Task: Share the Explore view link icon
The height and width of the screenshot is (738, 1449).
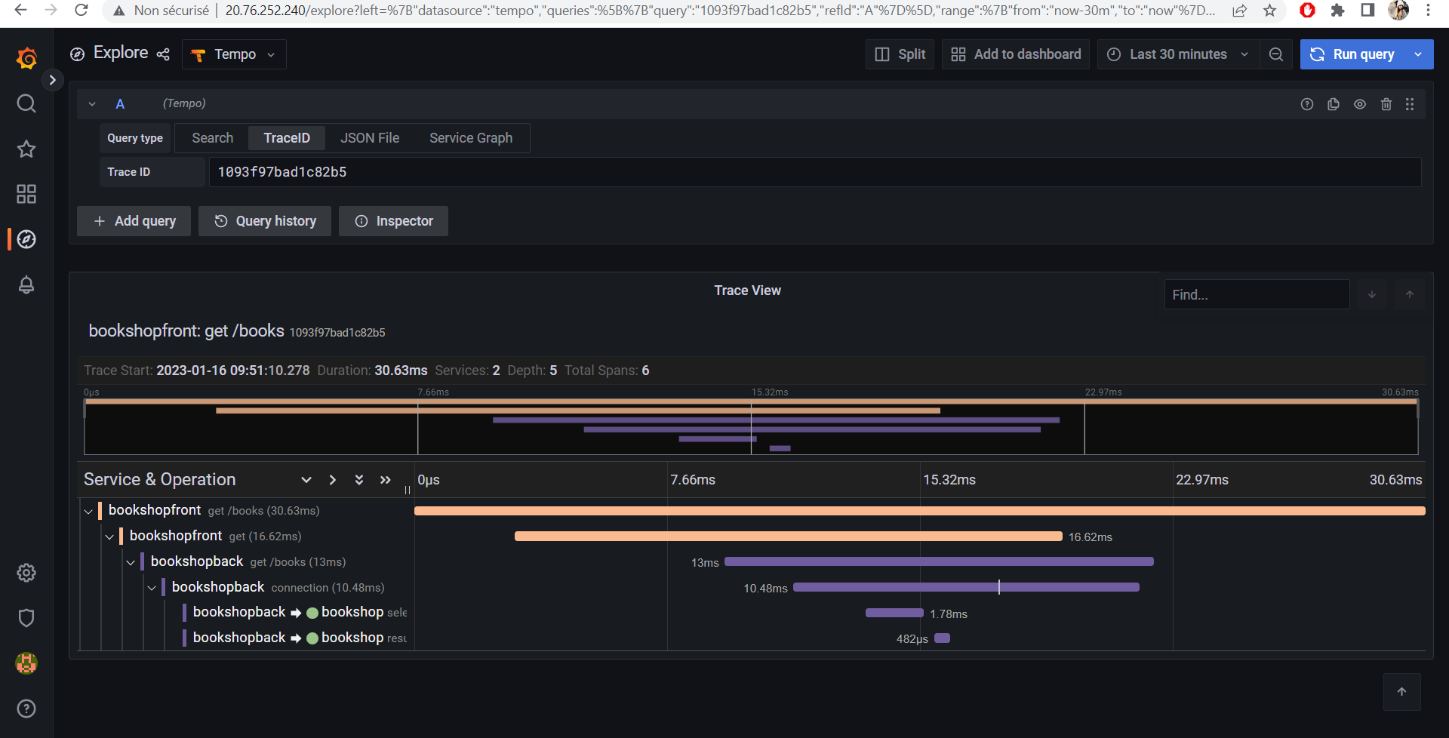Action: pyautogui.click(x=163, y=54)
